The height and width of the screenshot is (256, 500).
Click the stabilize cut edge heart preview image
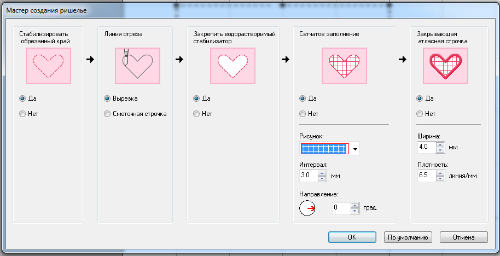tap(49, 66)
